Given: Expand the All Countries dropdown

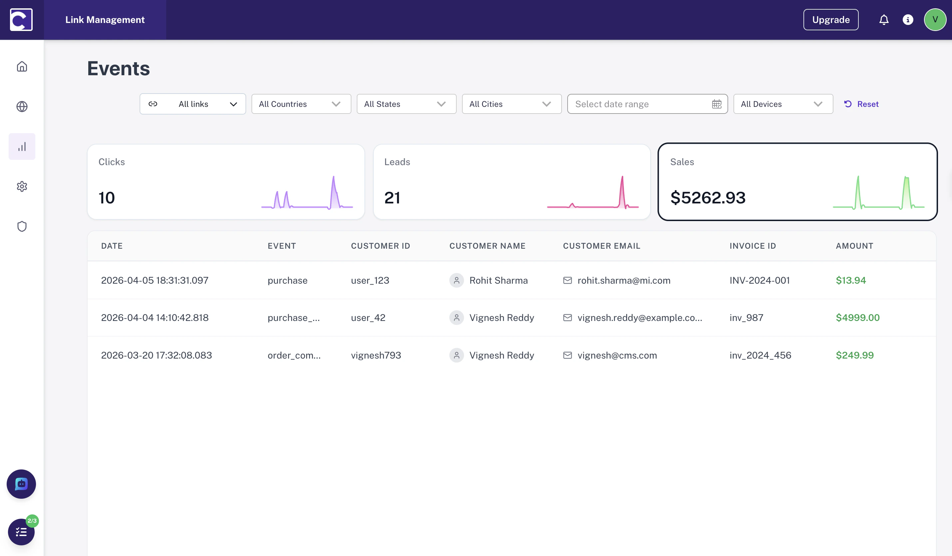Looking at the screenshot, I should pos(301,104).
